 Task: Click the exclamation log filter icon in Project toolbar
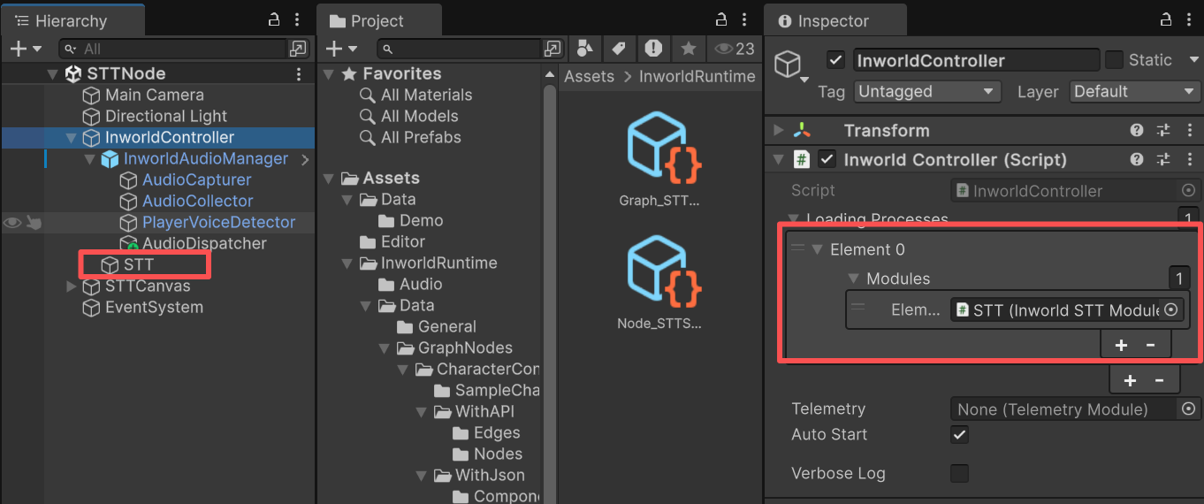tap(653, 49)
